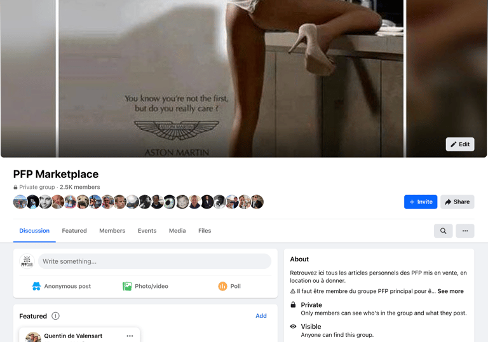The image size is (488, 342).
Task: Switch to the Featured tab
Action: pos(74,231)
